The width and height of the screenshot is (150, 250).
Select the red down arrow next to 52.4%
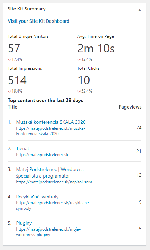pyautogui.click(x=79, y=91)
